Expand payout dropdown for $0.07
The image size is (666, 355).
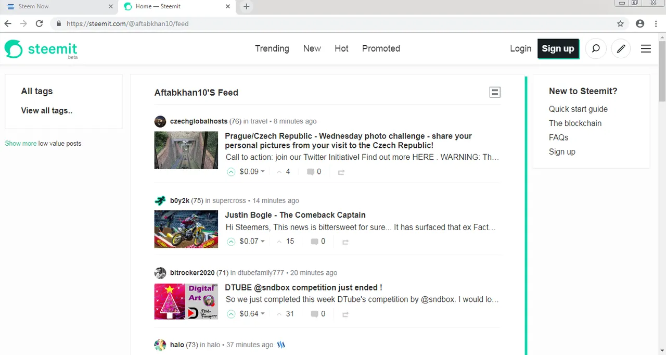(263, 242)
